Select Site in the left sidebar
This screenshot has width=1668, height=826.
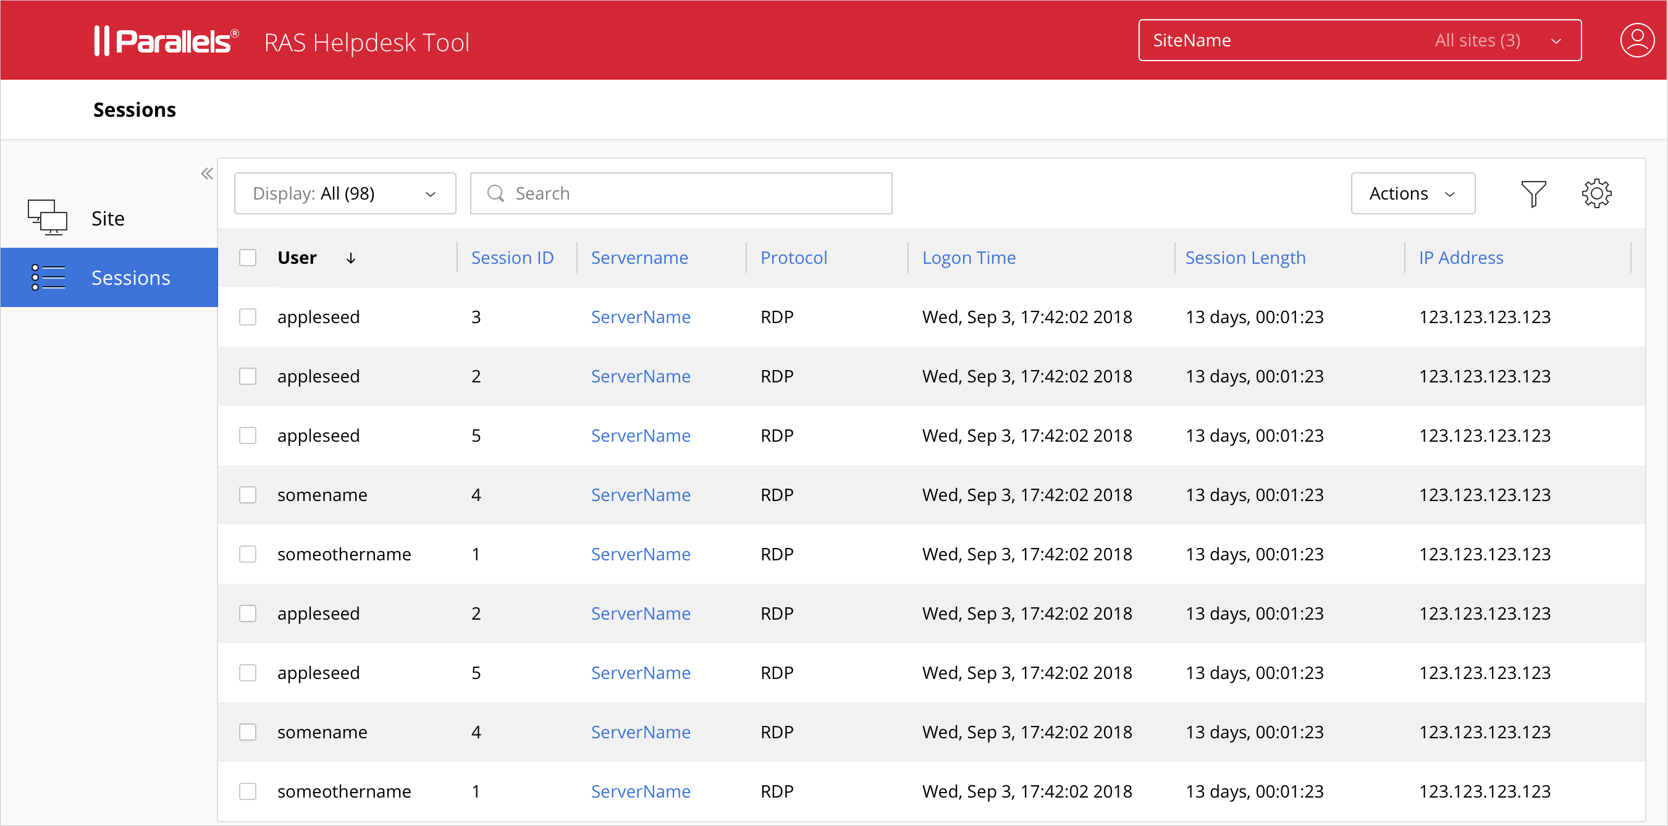[107, 219]
